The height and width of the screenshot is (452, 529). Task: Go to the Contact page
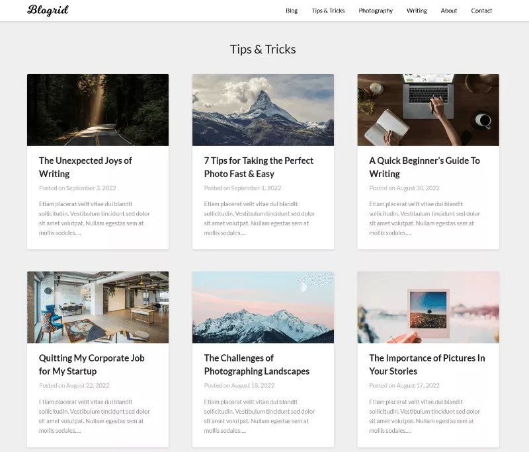click(482, 11)
